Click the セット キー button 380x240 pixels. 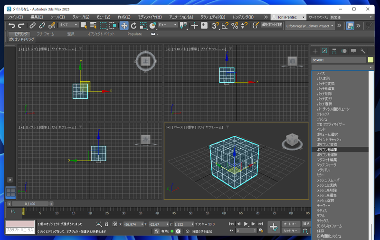(x=291, y=230)
